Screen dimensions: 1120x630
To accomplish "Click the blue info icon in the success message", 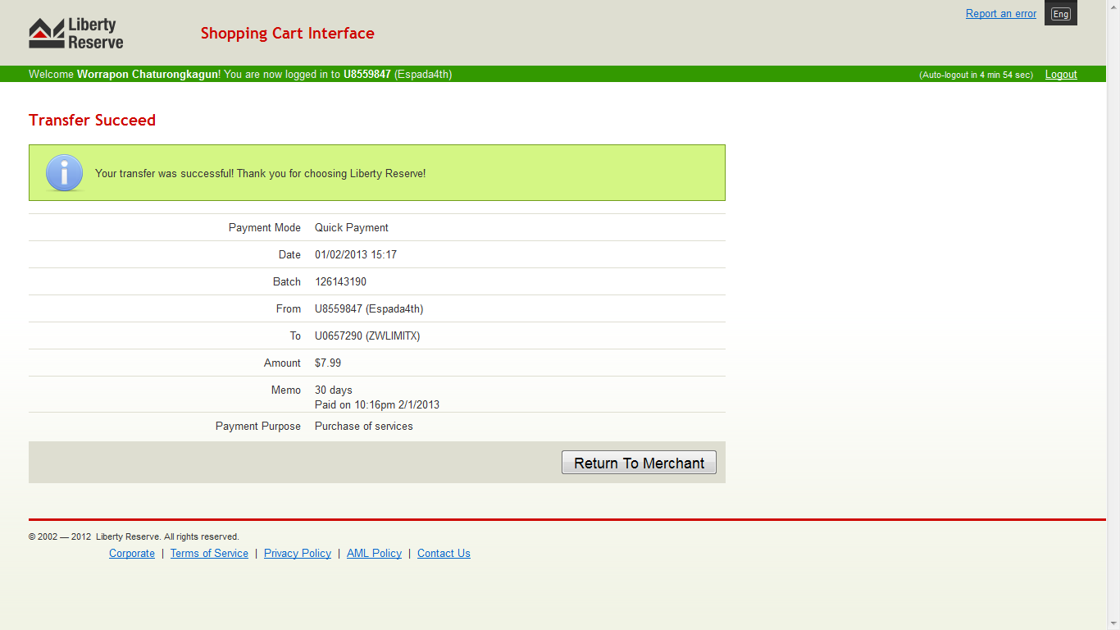I will point(65,173).
